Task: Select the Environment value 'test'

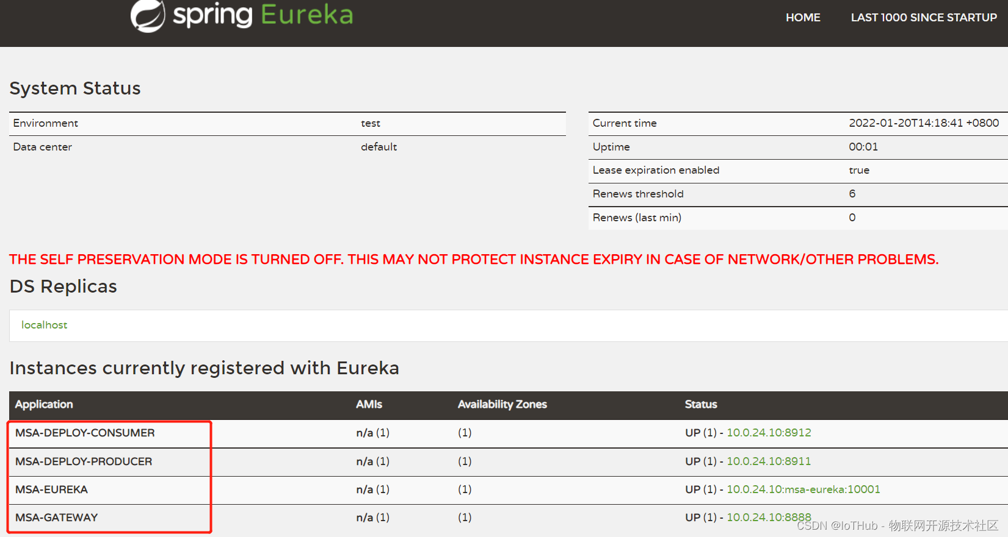Action: [x=371, y=123]
